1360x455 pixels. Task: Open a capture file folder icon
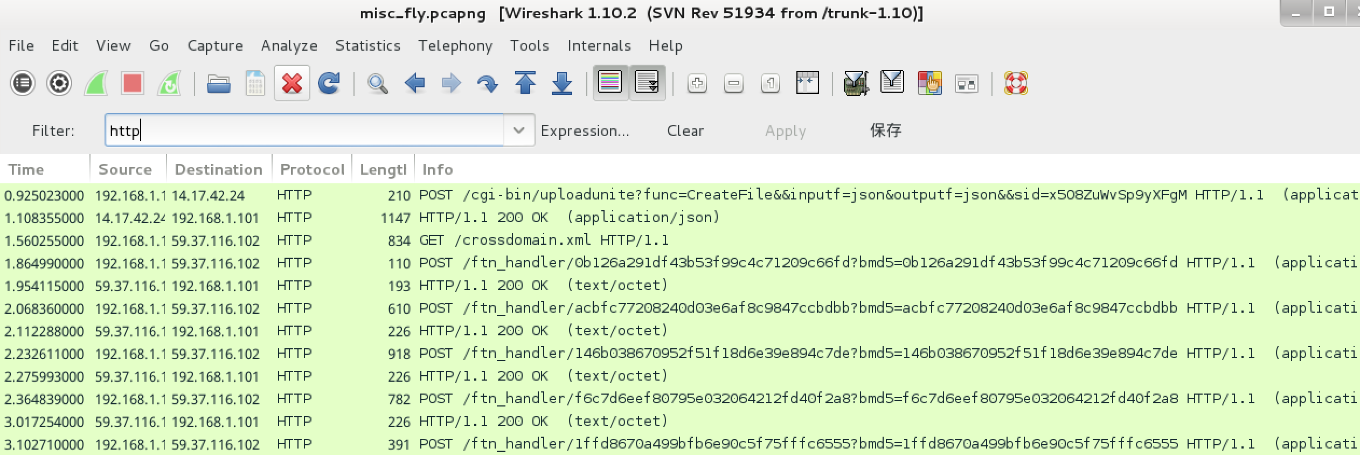(218, 84)
